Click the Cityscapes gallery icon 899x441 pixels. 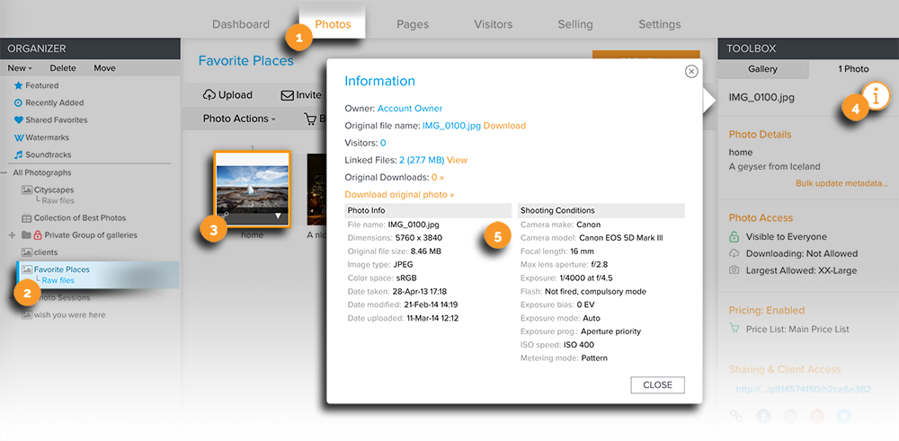26,190
